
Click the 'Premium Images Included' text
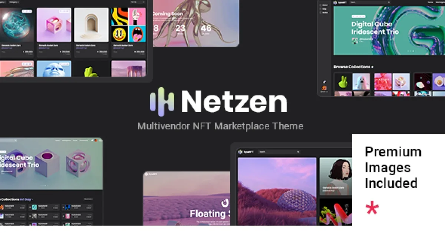pyautogui.click(x=393, y=168)
